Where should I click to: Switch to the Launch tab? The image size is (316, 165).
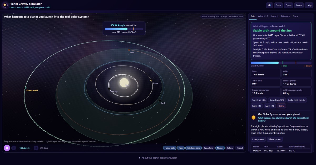coord(274,16)
